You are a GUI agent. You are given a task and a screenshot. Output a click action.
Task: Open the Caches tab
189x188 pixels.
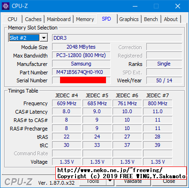[33, 19]
